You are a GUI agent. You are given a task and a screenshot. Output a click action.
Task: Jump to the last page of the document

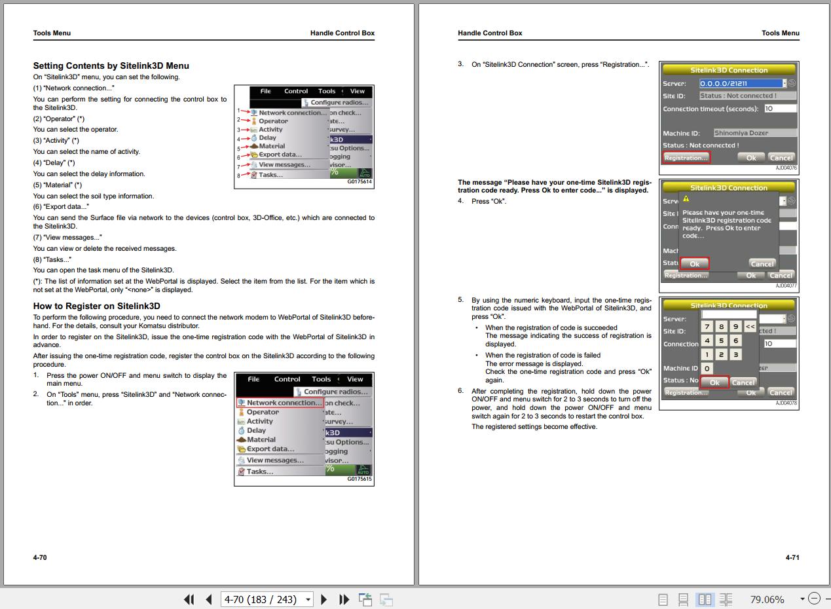(x=344, y=599)
